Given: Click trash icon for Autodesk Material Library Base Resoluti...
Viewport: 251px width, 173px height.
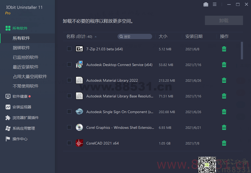Looking at the screenshot, I should [x=224, y=96].
